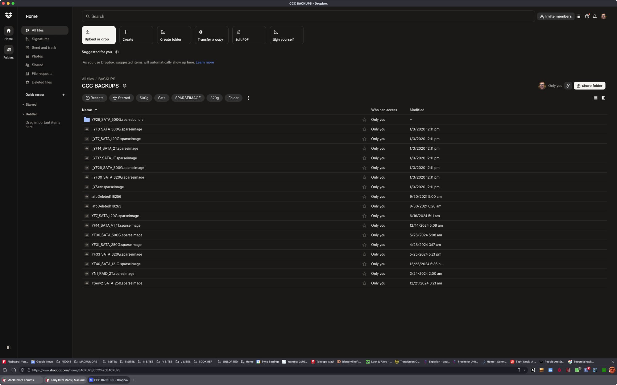Switch to MacRumors Forums browser tab

tap(22, 380)
